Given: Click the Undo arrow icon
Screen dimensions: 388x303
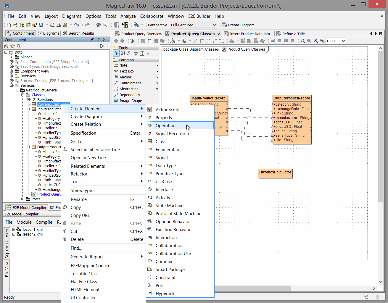Looking at the screenshot, I should 76,25.
